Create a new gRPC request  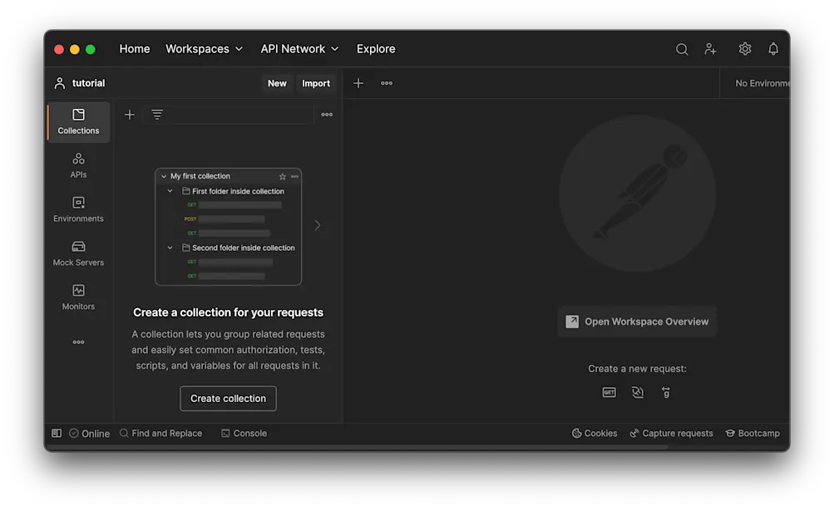click(665, 391)
